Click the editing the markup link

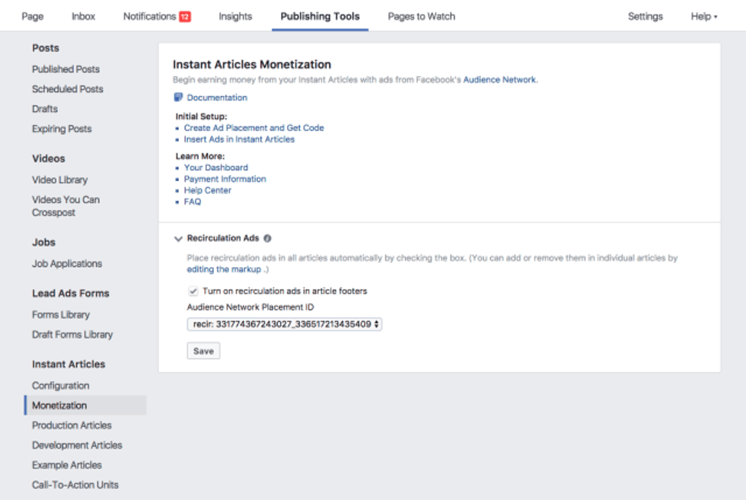coord(224,269)
